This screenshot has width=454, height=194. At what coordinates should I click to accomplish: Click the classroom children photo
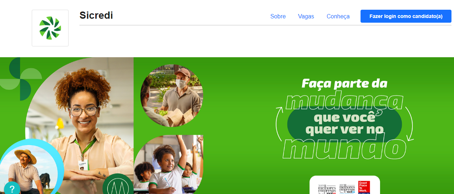169,164
